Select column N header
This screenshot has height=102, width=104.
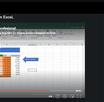(x=57, y=45)
